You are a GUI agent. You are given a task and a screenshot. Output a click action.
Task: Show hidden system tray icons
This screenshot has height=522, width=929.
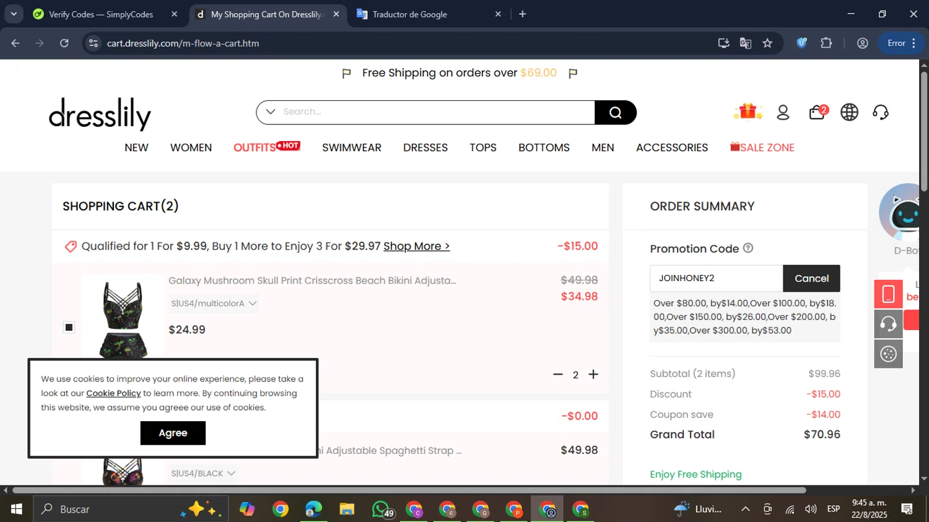click(745, 509)
